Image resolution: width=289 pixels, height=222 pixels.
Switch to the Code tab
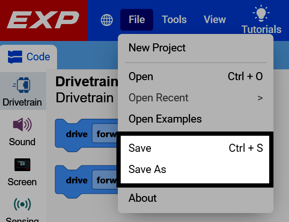click(x=29, y=57)
